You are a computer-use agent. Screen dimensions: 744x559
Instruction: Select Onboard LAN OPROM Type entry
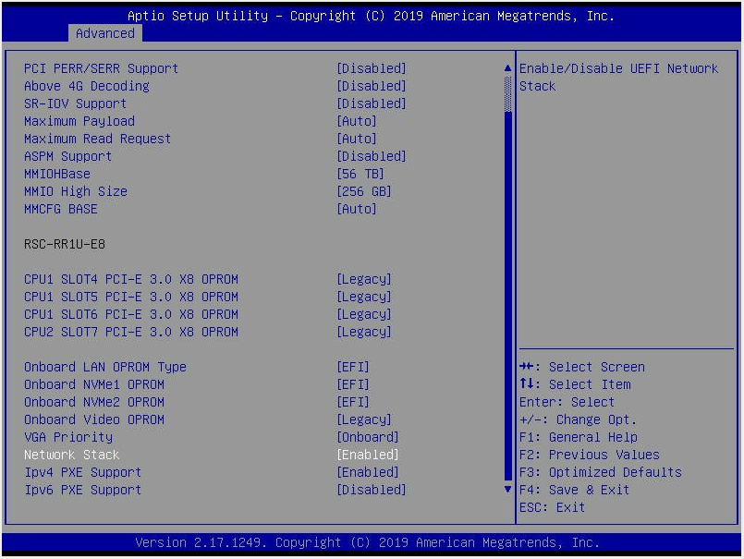coord(104,367)
